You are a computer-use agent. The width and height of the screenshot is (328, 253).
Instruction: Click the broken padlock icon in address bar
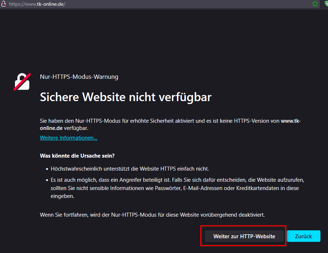(3, 4)
